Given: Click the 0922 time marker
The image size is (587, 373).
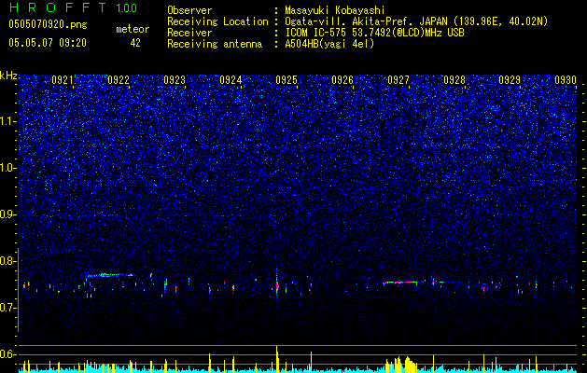Looking at the screenshot, I should (x=119, y=79).
